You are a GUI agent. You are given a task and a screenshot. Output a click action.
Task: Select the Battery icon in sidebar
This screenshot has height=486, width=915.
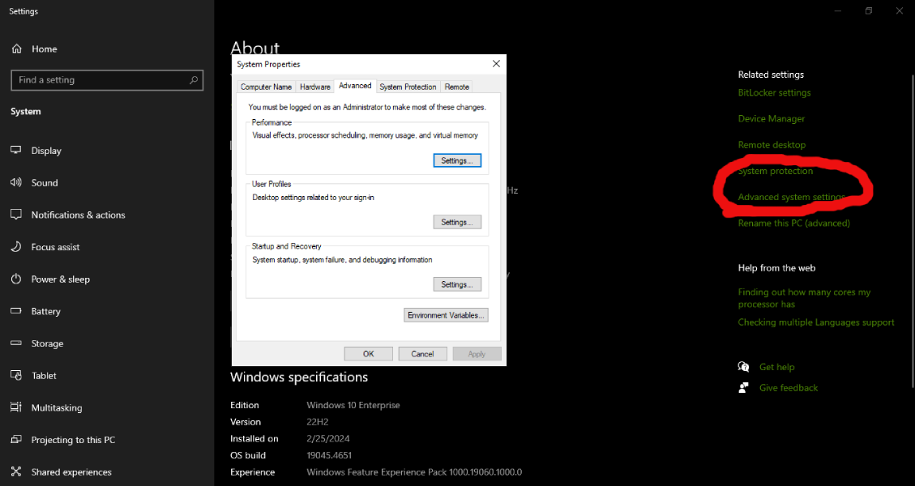click(x=15, y=311)
